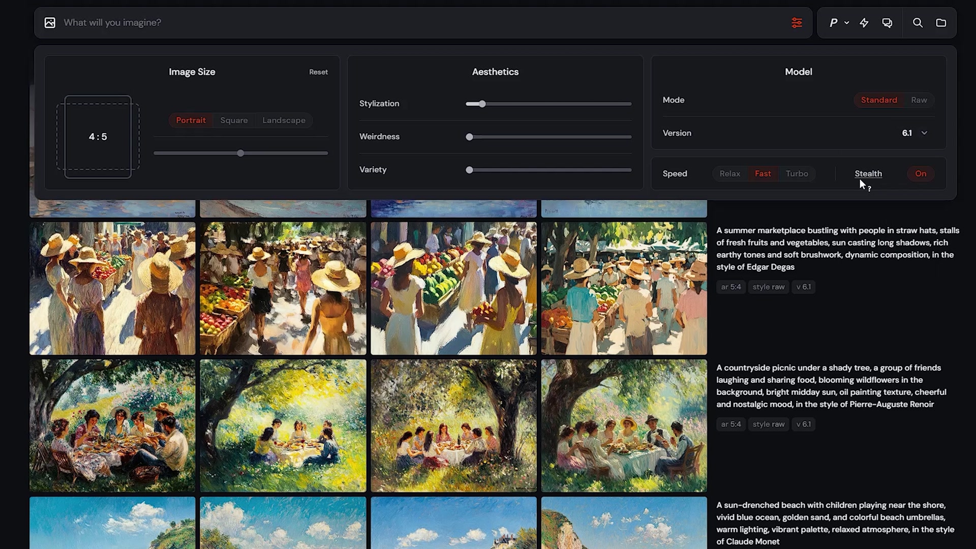Open second marketplace painting with crowded street
Image resolution: width=976 pixels, height=549 pixels.
[x=283, y=288]
